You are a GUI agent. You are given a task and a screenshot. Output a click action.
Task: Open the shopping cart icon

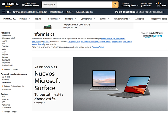pos(158,4)
